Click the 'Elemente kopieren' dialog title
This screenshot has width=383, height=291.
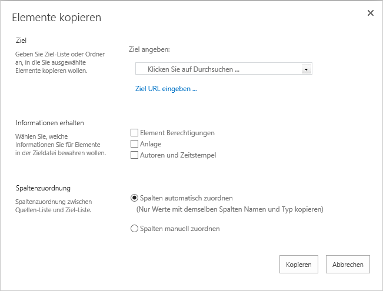[x=56, y=18]
